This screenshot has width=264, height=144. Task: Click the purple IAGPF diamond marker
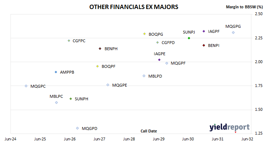(204, 31)
